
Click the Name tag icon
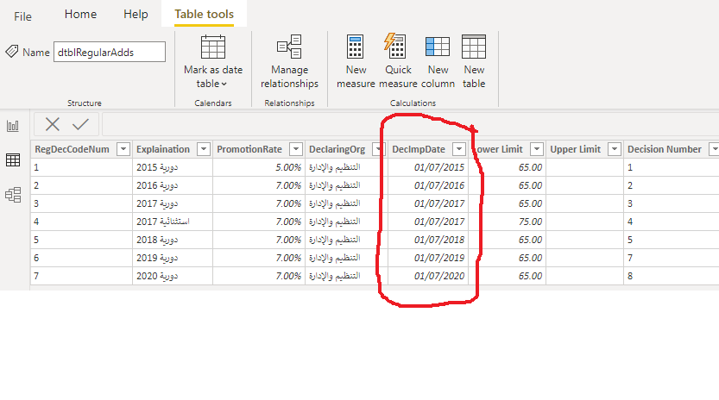pos(12,52)
